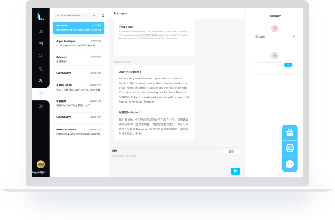Select the mail envelope sidebar icon
335x220 pixels.
pyautogui.click(x=40, y=94)
